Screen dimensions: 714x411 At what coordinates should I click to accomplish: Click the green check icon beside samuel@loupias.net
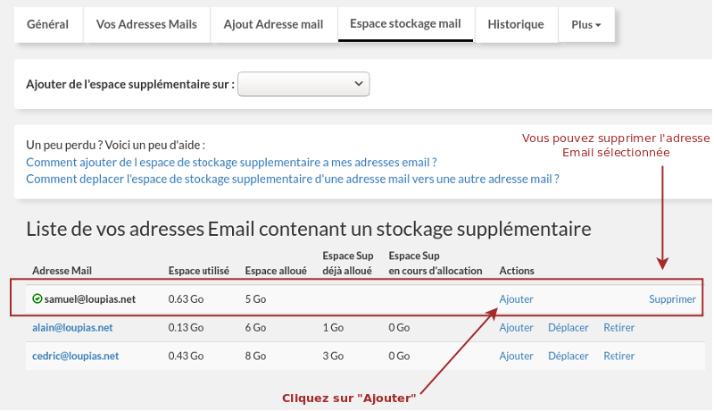[x=37, y=299]
